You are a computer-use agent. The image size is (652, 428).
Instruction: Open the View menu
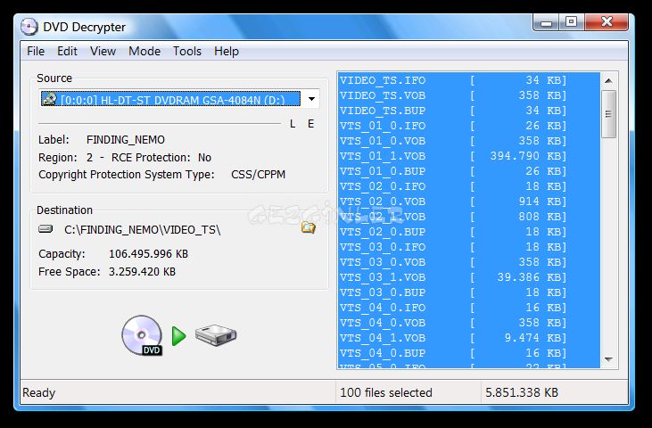[x=103, y=51]
